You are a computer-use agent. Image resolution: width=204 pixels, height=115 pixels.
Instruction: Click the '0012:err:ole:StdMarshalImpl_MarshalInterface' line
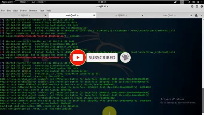[x=57, y=84]
